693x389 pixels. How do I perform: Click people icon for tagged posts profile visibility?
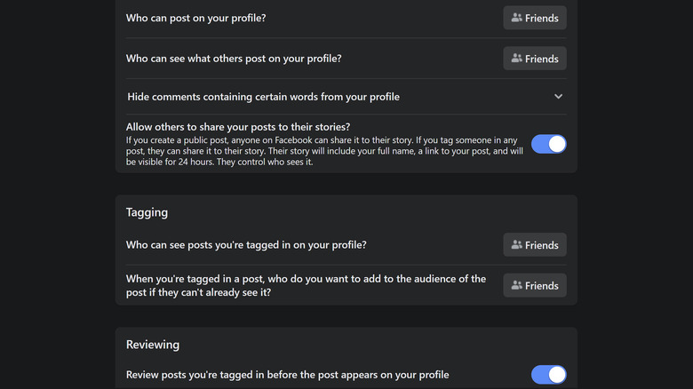(517, 245)
